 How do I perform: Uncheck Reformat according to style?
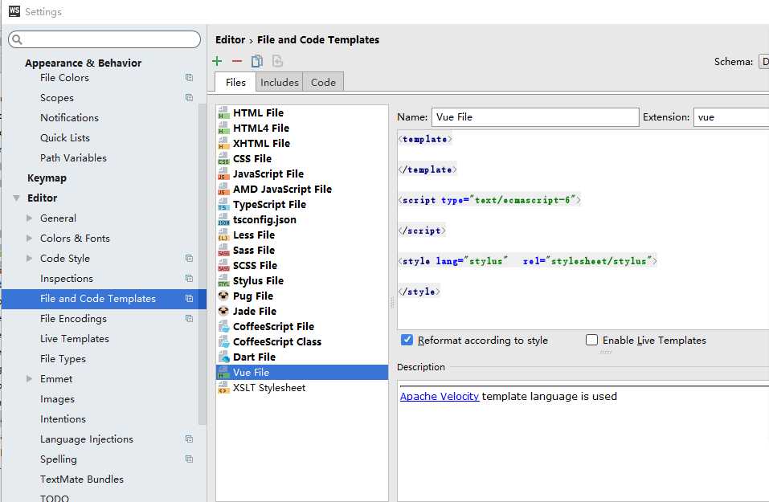click(x=407, y=340)
